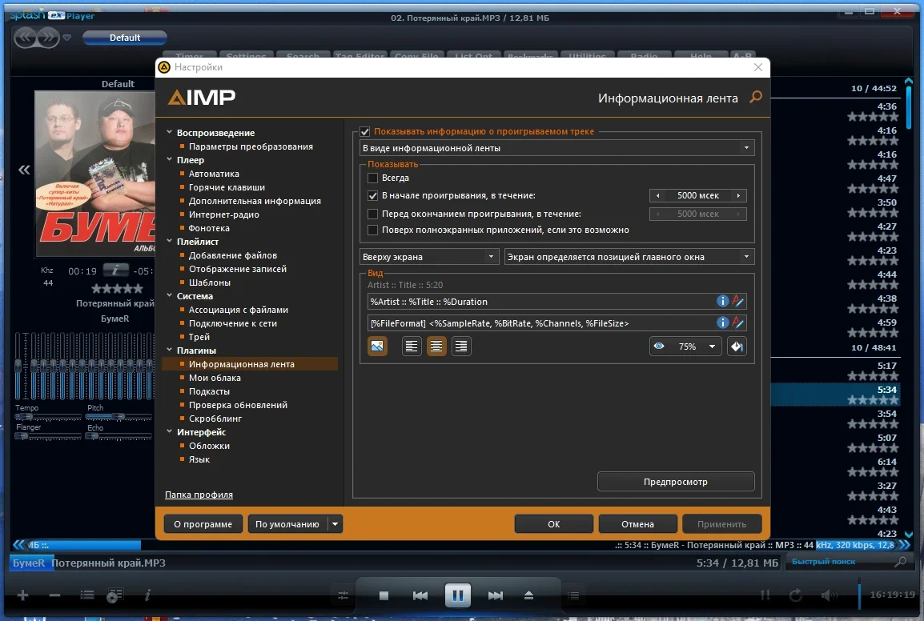This screenshot has width=924, height=621.
Task: Open font editor for the %FileFormat line
Action: [737, 323]
